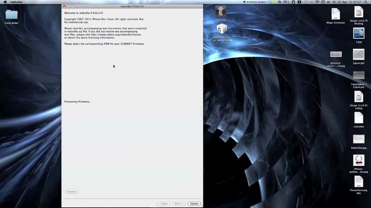Click the disabled Next button
Viewport: 371px width, 208px height.
pos(179,203)
